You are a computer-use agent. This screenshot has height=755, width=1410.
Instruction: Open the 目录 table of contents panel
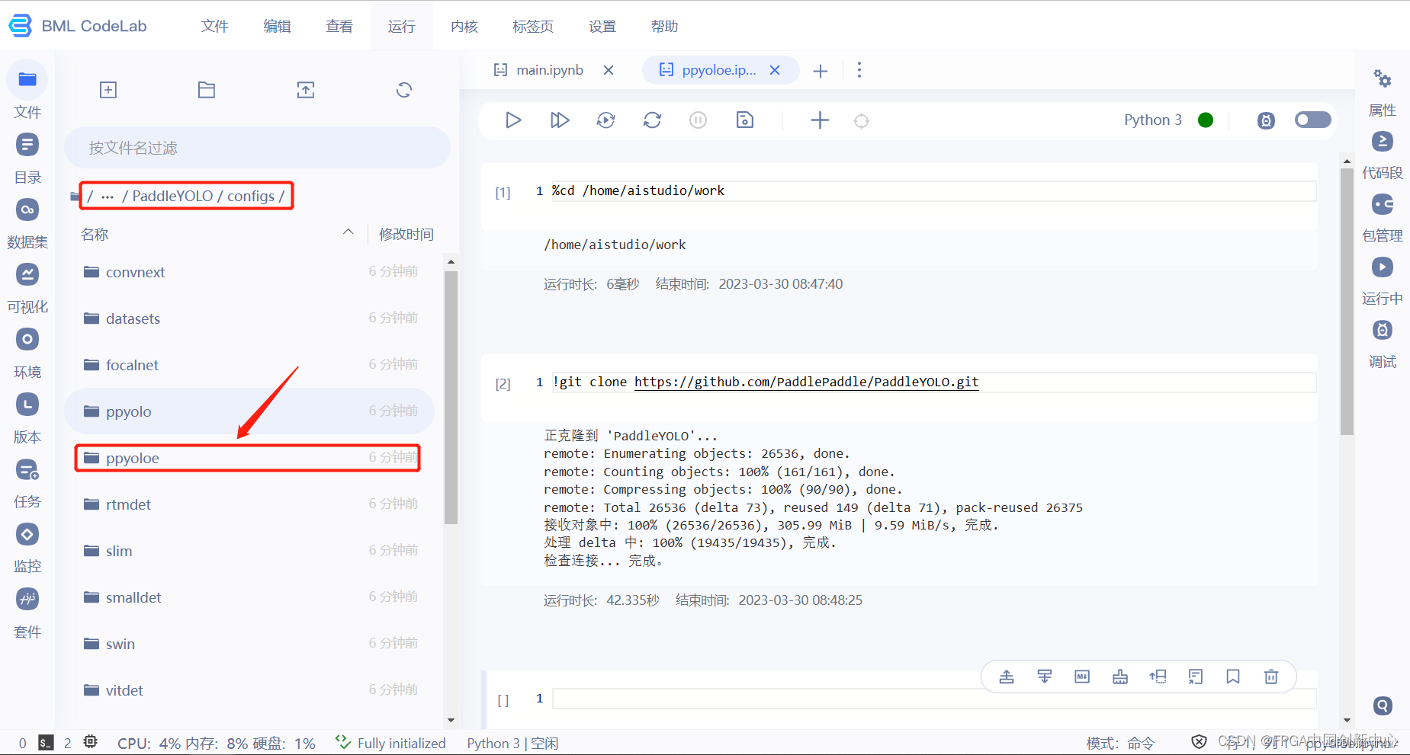tap(27, 158)
